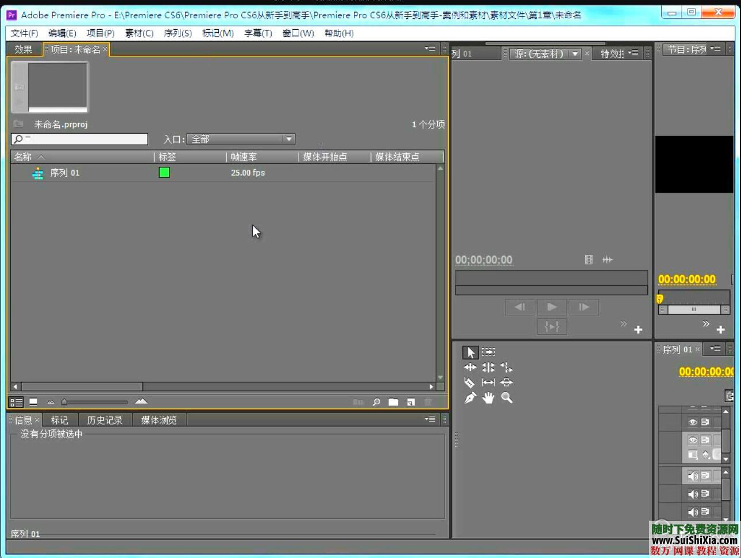Switch to the 历史记录 tab
Screen dimensions: 741x558
(x=105, y=420)
